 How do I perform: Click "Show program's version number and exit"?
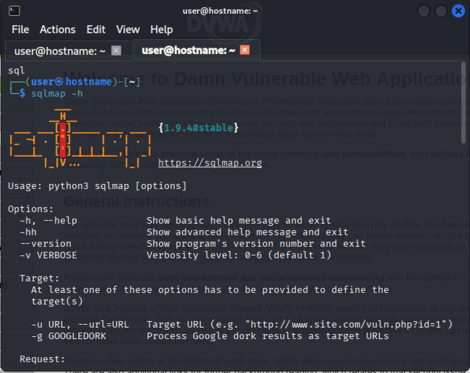pos(256,243)
